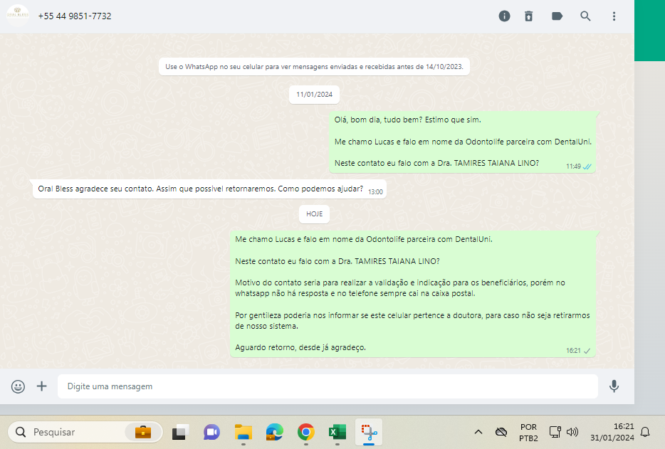The width and height of the screenshot is (665, 449).
Task: Open Snipping Tool in taskbar
Action: tap(369, 432)
